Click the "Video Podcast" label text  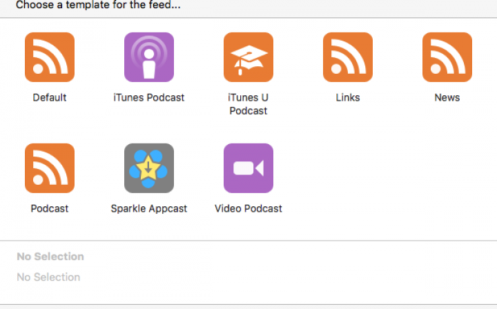tap(248, 208)
